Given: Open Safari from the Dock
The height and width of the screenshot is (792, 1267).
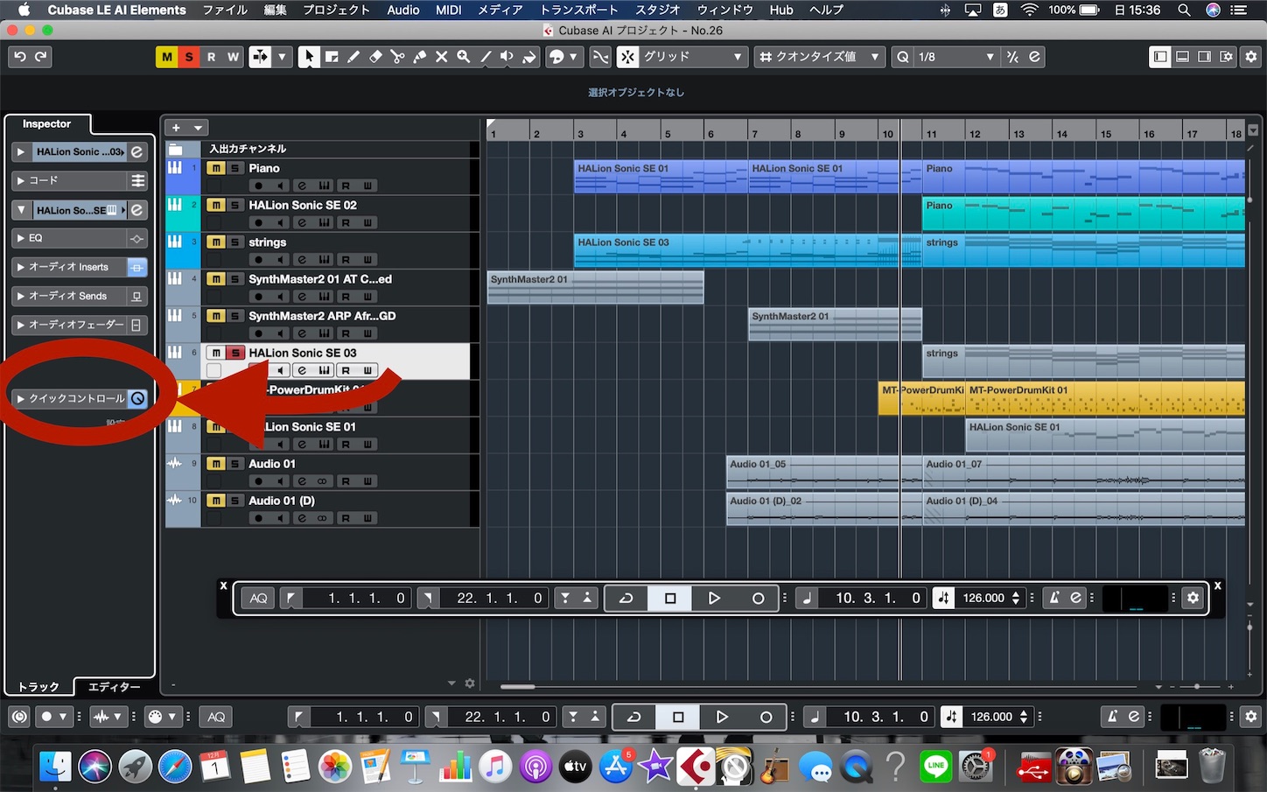Looking at the screenshot, I should coord(175,767).
